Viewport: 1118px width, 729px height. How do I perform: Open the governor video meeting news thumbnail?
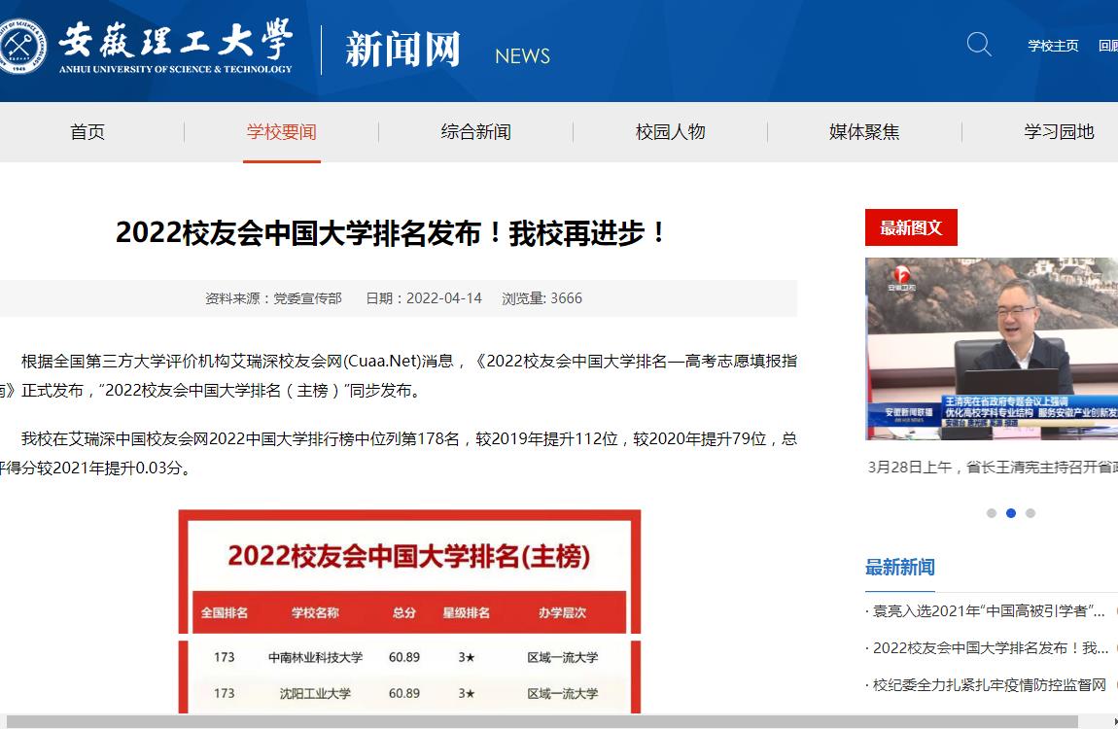coord(991,349)
